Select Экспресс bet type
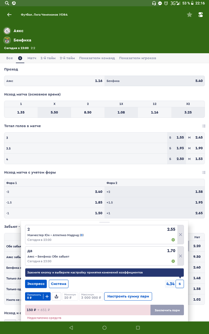 [x=36, y=284]
